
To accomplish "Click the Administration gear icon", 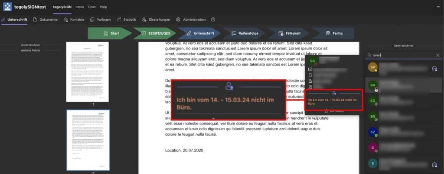I will (178, 20).
